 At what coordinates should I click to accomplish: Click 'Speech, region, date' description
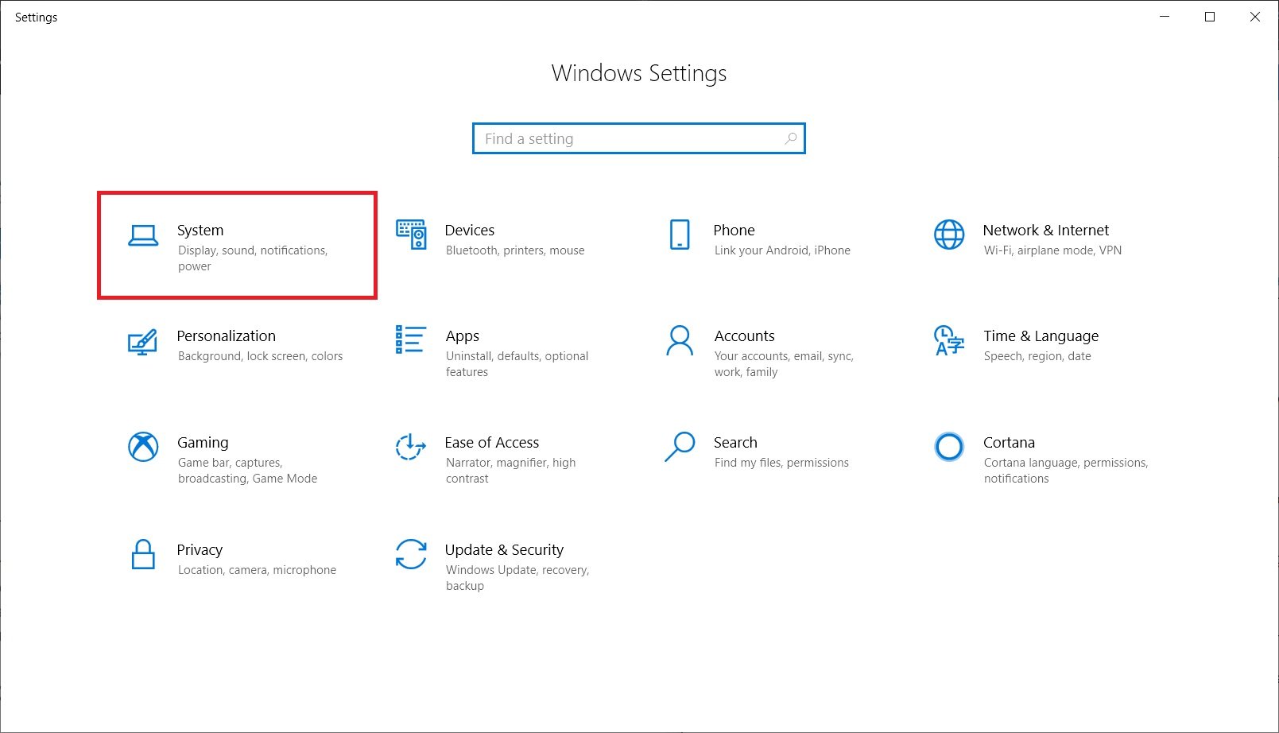[1037, 356]
